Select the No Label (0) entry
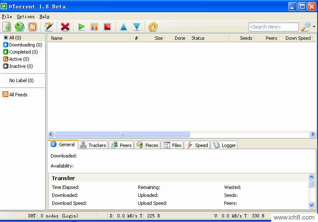Viewport: 318px width, 222px height. click(x=21, y=80)
